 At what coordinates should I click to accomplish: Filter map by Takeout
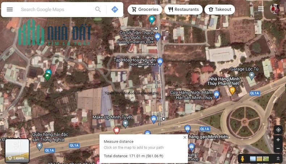click(x=220, y=9)
